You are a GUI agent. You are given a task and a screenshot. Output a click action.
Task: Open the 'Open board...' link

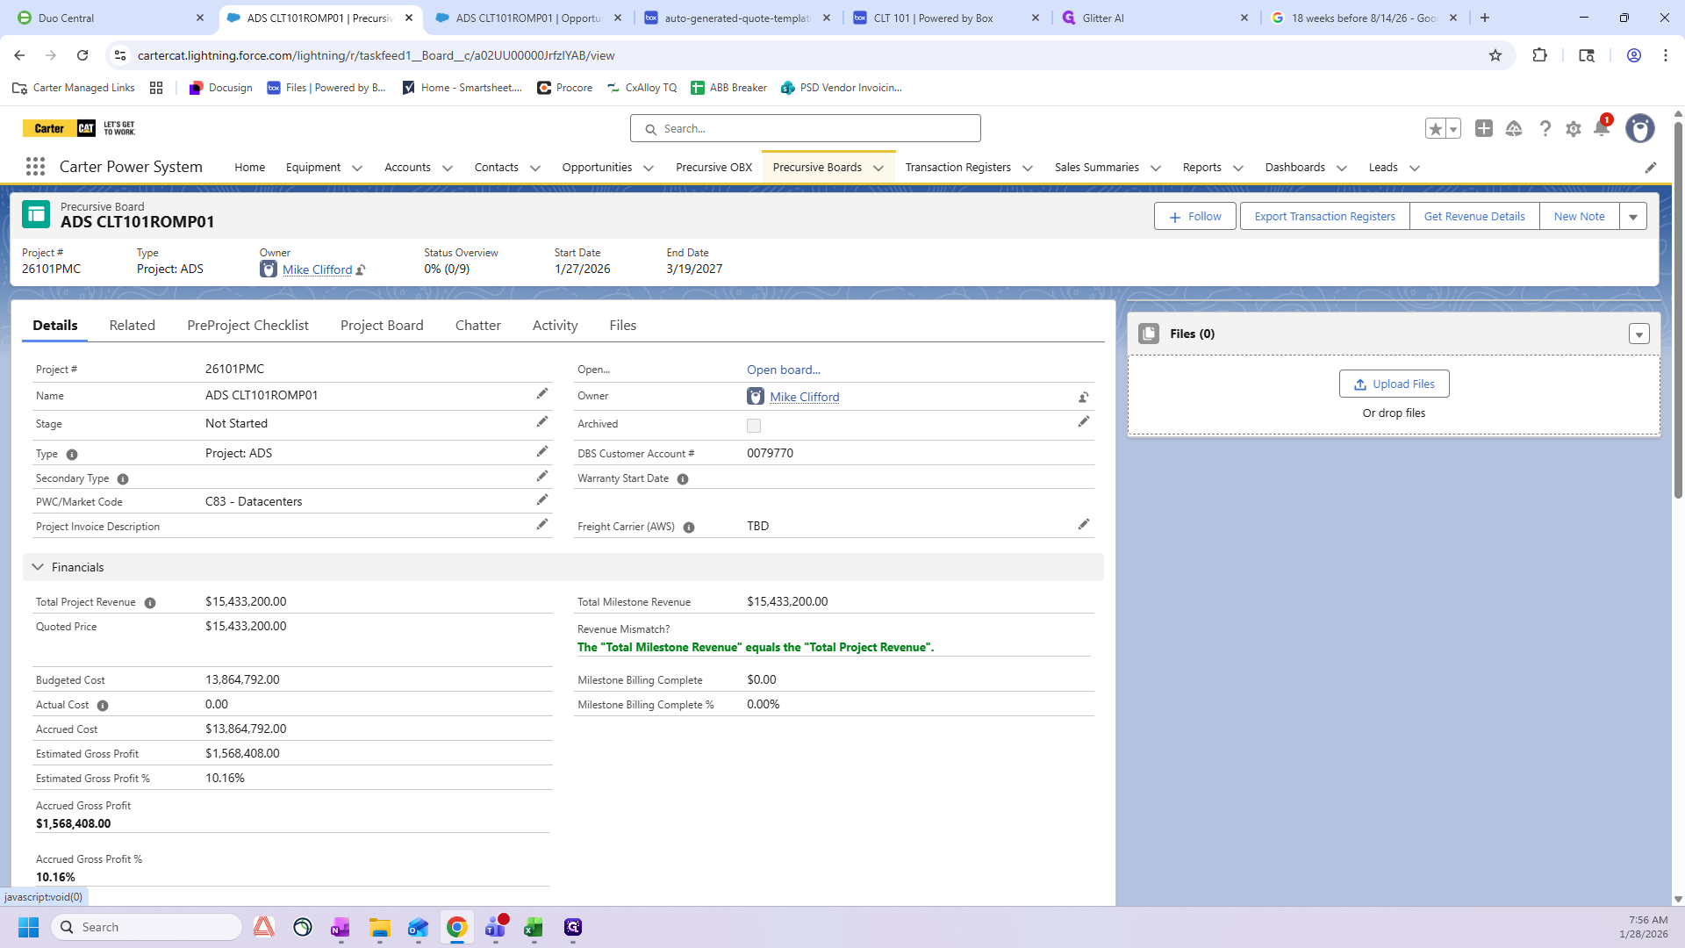coord(783,370)
